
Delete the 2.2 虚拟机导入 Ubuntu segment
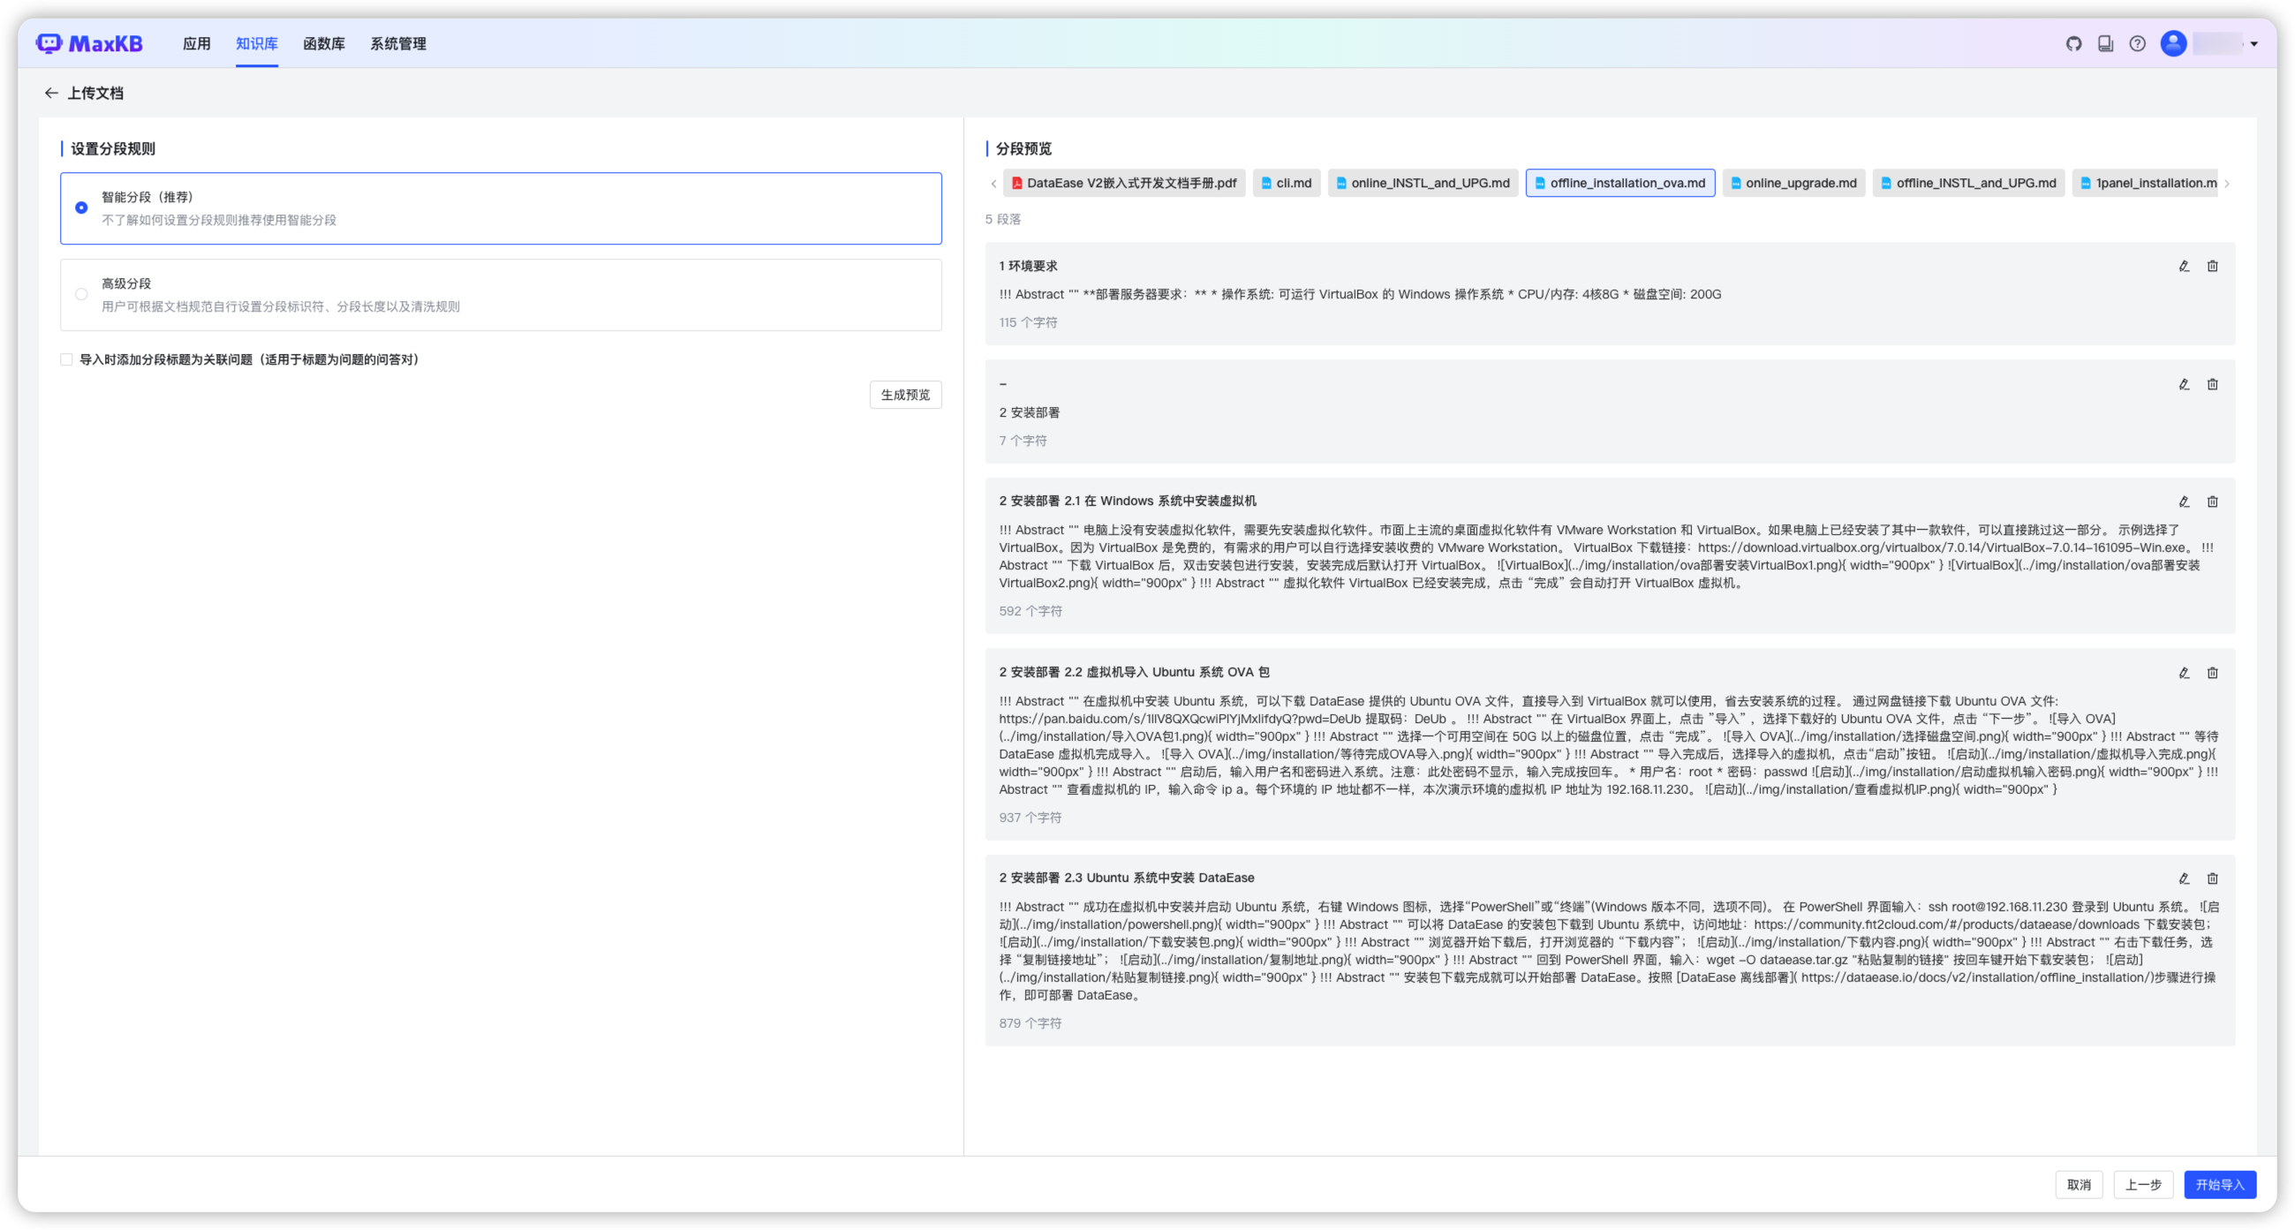(x=2212, y=673)
